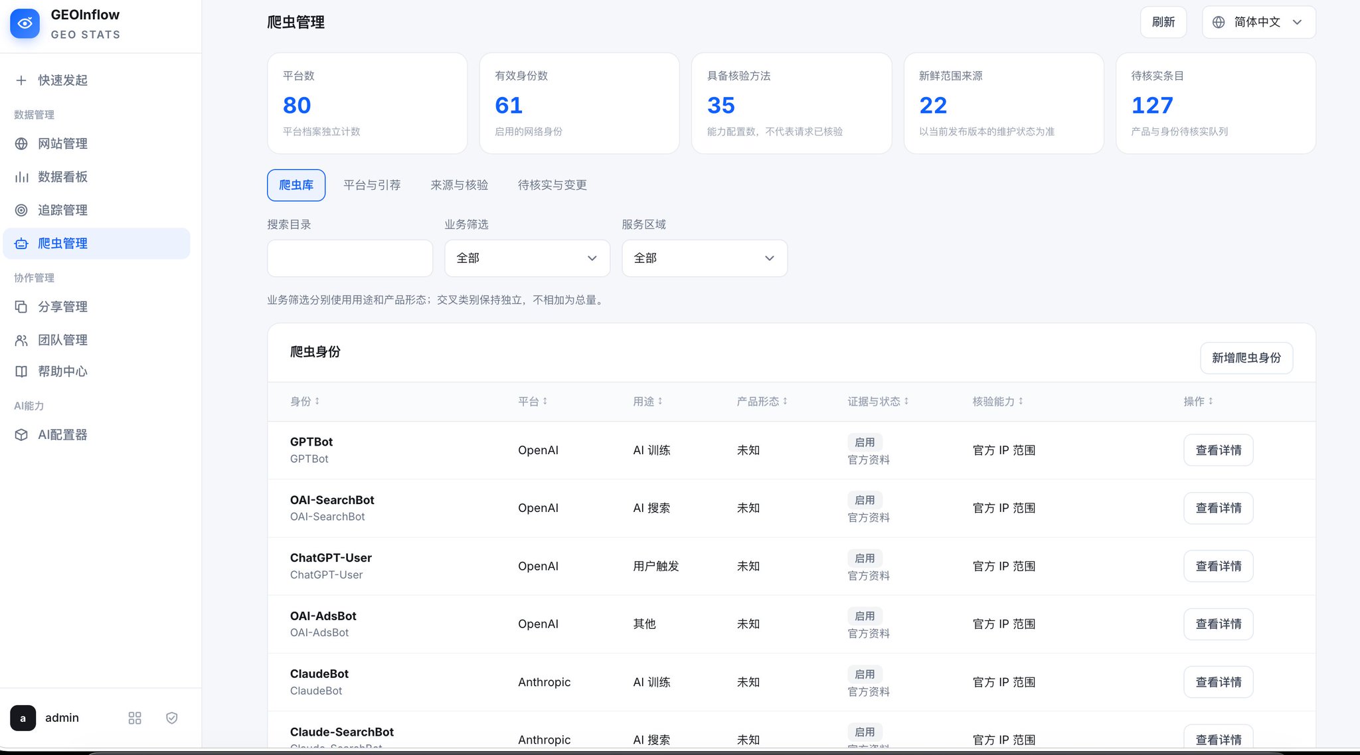Click the 待核实条目 127 stats card
1360x755 pixels.
coord(1216,104)
